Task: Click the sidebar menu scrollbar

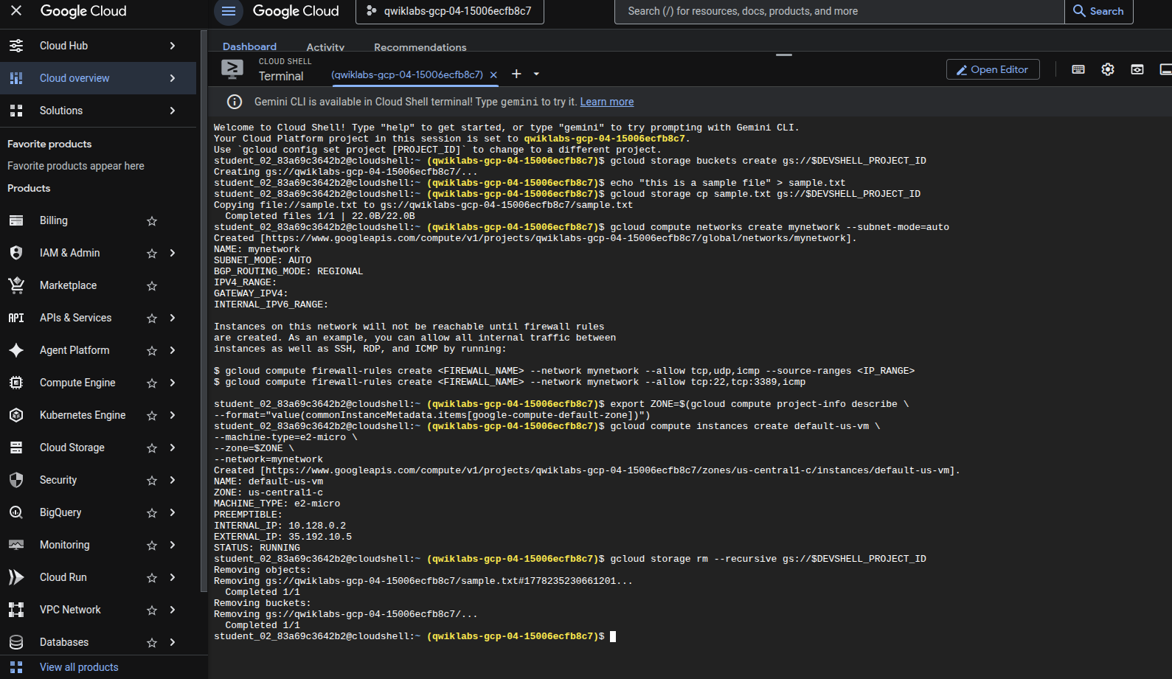Action: (x=204, y=310)
